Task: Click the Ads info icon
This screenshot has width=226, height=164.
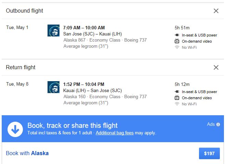Action: click(x=218, y=124)
